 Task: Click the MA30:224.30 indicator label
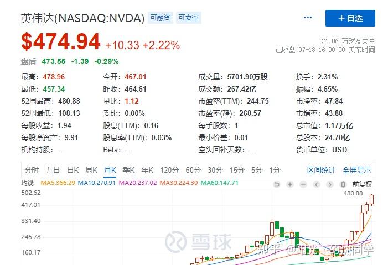tap(179, 183)
